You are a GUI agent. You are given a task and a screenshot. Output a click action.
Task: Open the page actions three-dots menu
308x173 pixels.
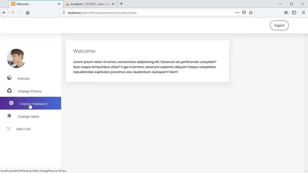(x=237, y=12)
